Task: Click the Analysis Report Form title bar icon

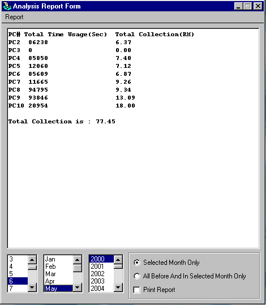Action: [7, 6]
